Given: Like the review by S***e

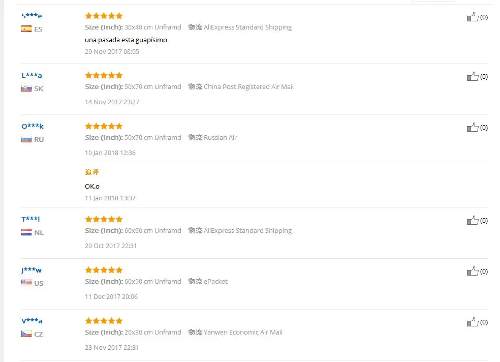Looking at the screenshot, I should [x=473, y=17].
